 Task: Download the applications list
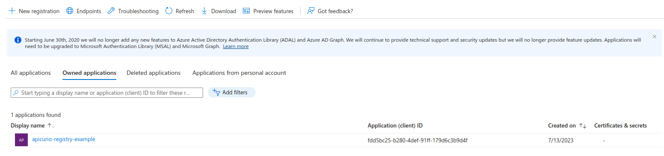coord(218,11)
